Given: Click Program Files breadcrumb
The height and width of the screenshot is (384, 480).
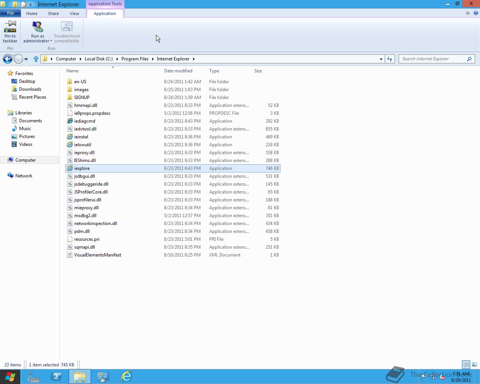Looking at the screenshot, I should click(x=135, y=59).
